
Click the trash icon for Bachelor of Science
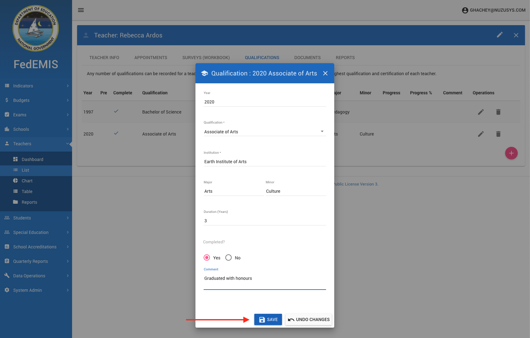point(498,112)
